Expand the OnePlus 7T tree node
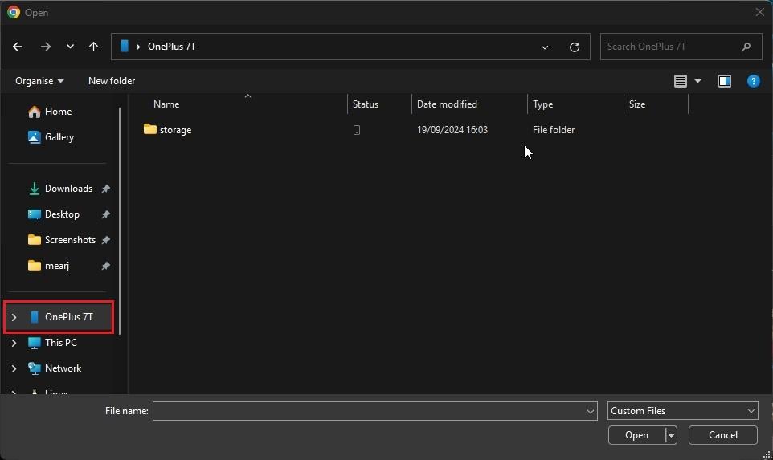The width and height of the screenshot is (773, 460). (x=14, y=317)
